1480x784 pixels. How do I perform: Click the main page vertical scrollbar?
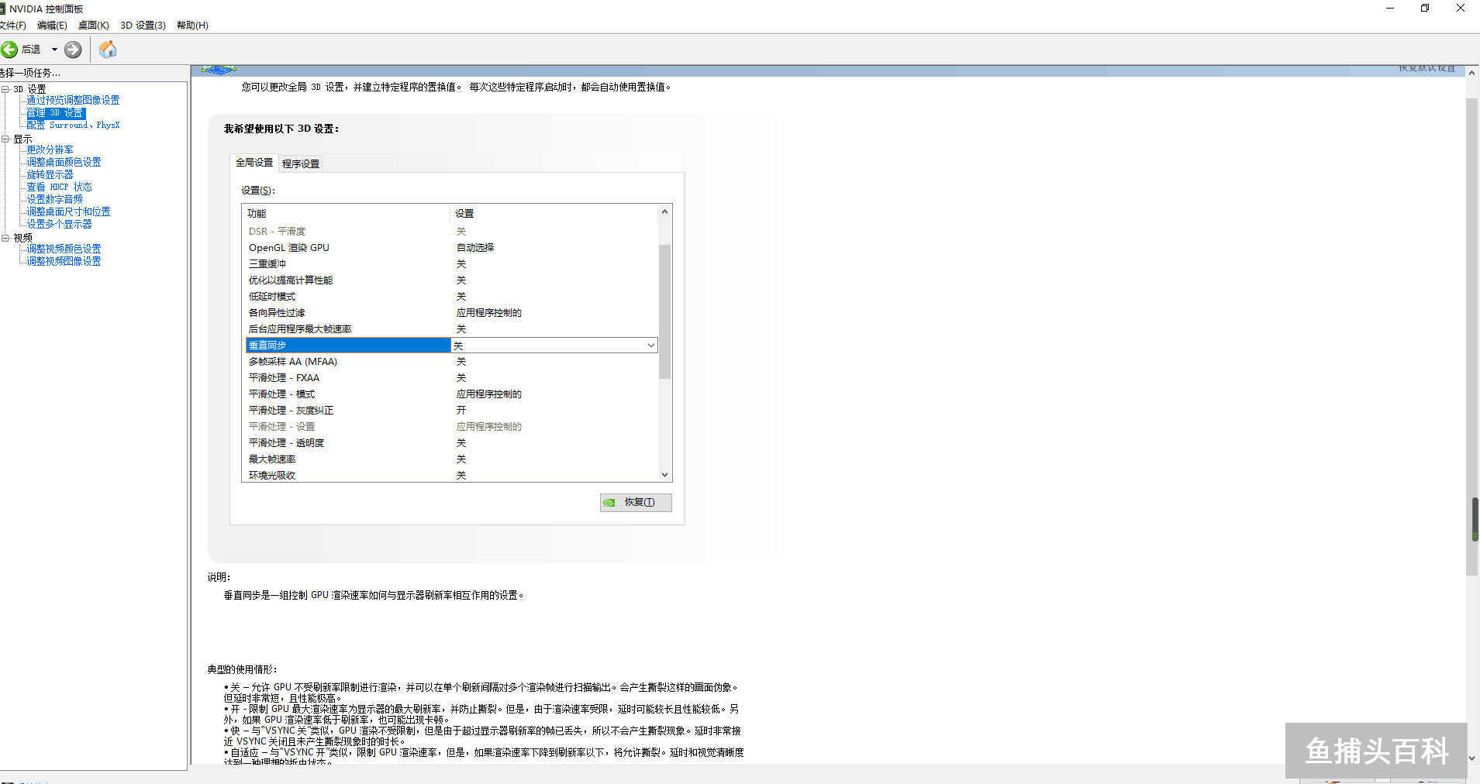[1472, 337]
